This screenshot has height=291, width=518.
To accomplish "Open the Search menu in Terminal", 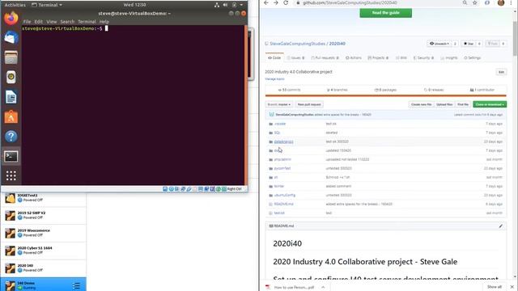I will pyautogui.click(x=67, y=22).
